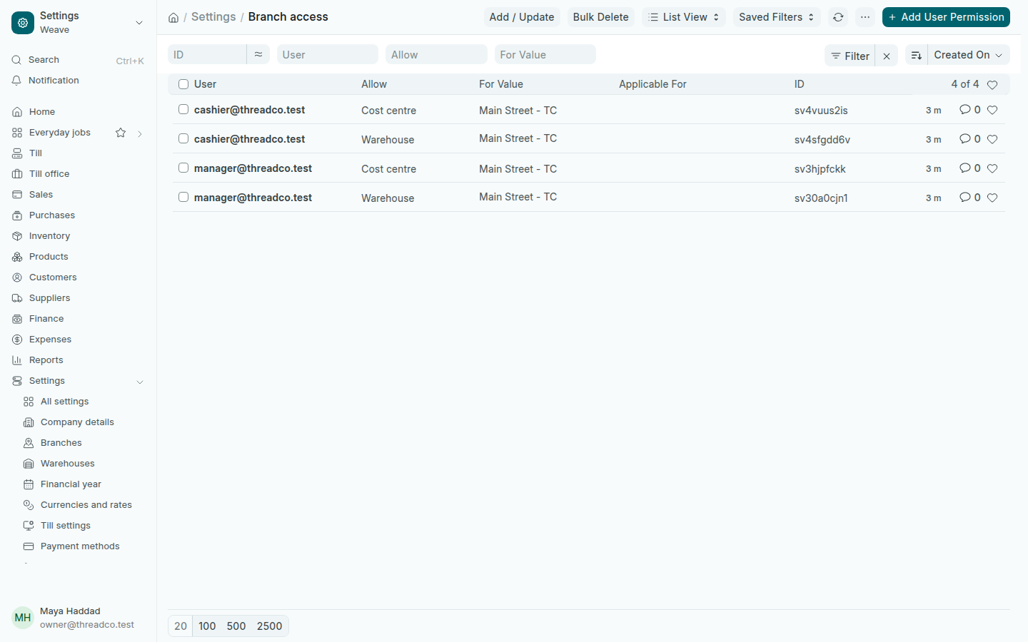Click the Filter button
The image size is (1028, 642).
click(850, 56)
